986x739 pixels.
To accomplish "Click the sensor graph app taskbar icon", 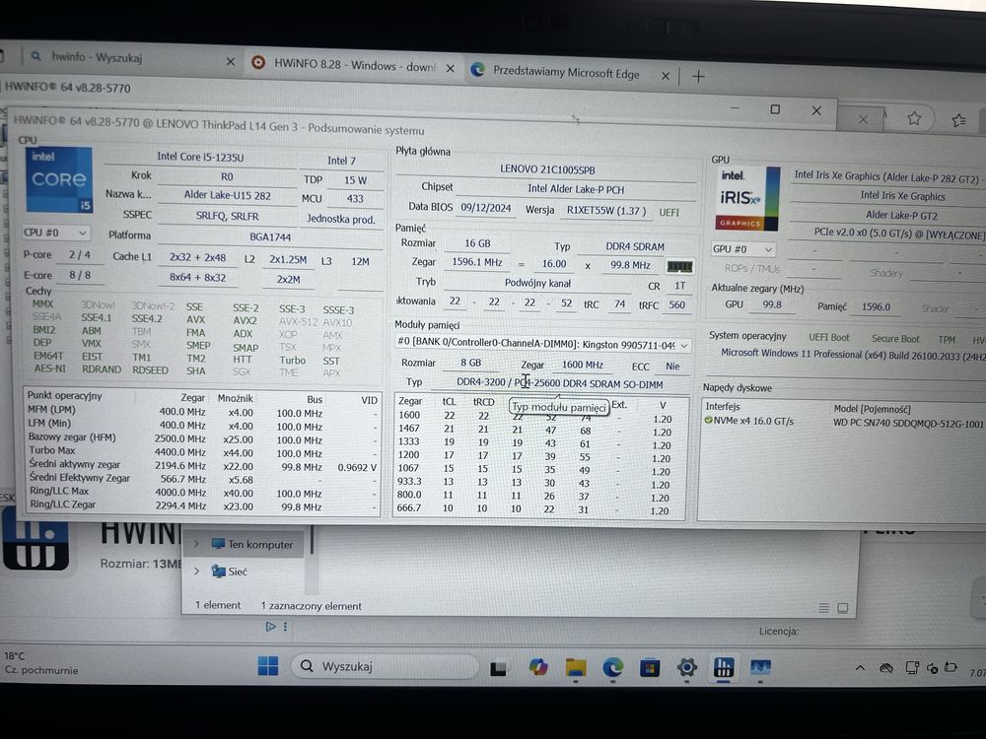I will [x=760, y=667].
